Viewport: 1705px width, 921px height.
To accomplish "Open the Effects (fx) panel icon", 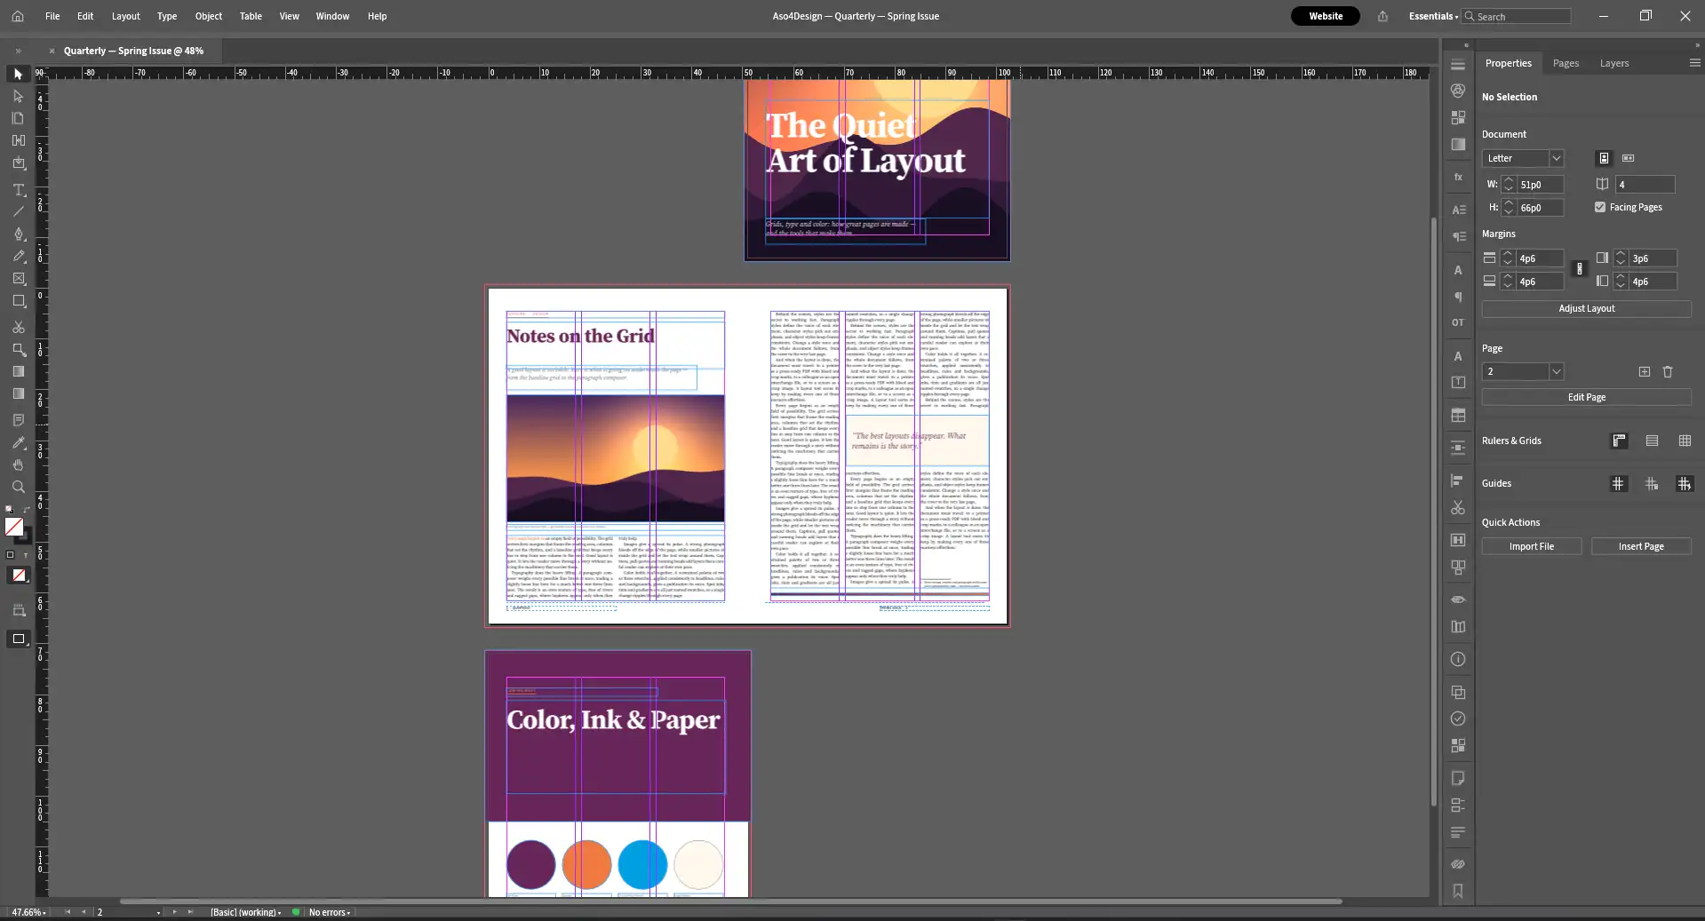I will [x=1458, y=177].
